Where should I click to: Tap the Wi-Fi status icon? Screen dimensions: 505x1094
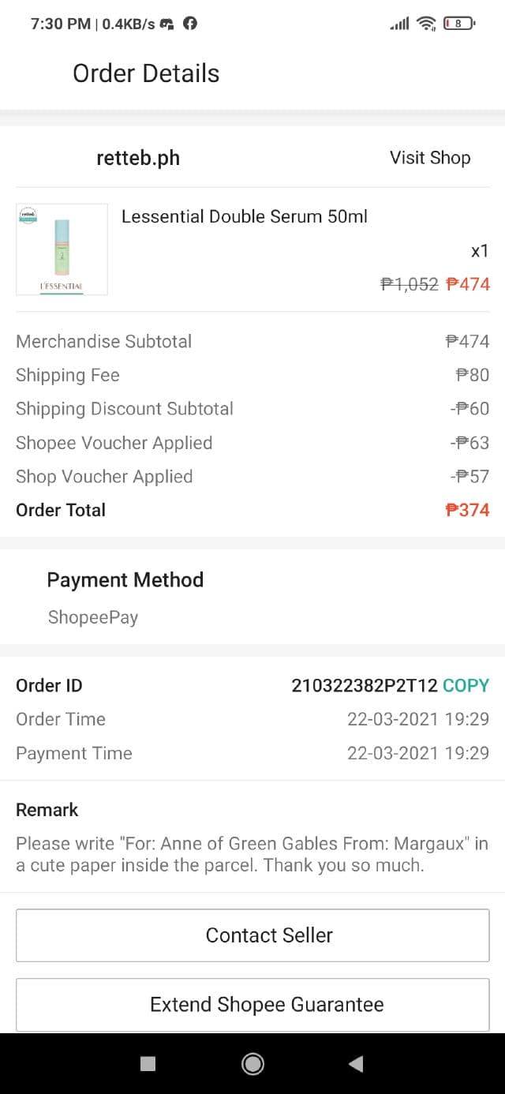(x=427, y=24)
